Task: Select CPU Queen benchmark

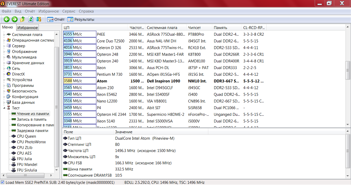Action: pos(26,136)
